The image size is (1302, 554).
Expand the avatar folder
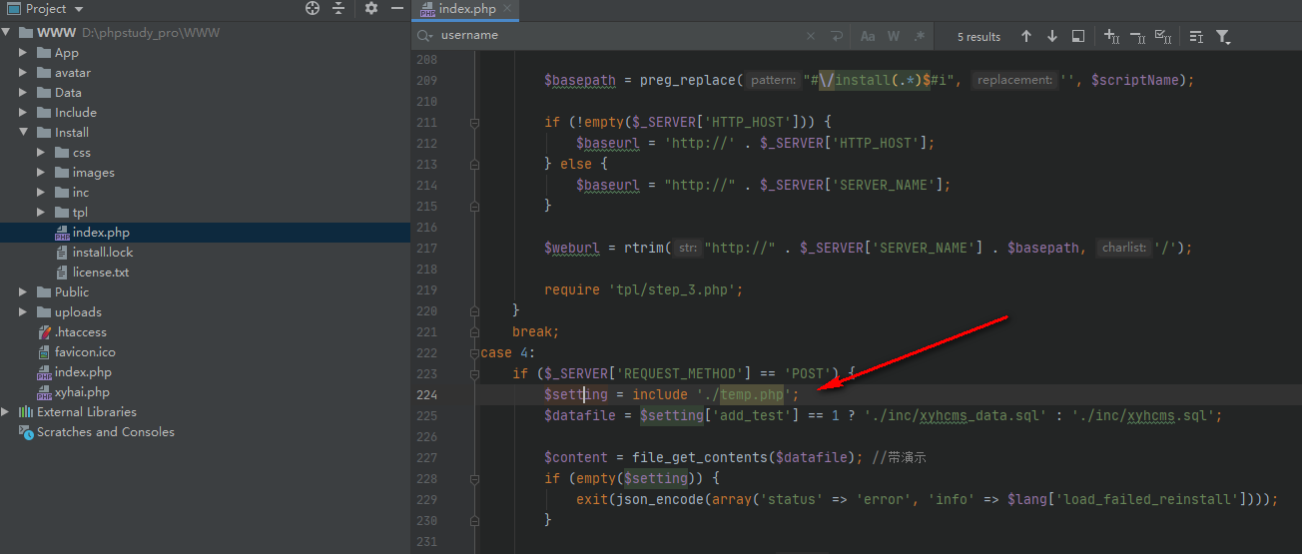point(23,73)
